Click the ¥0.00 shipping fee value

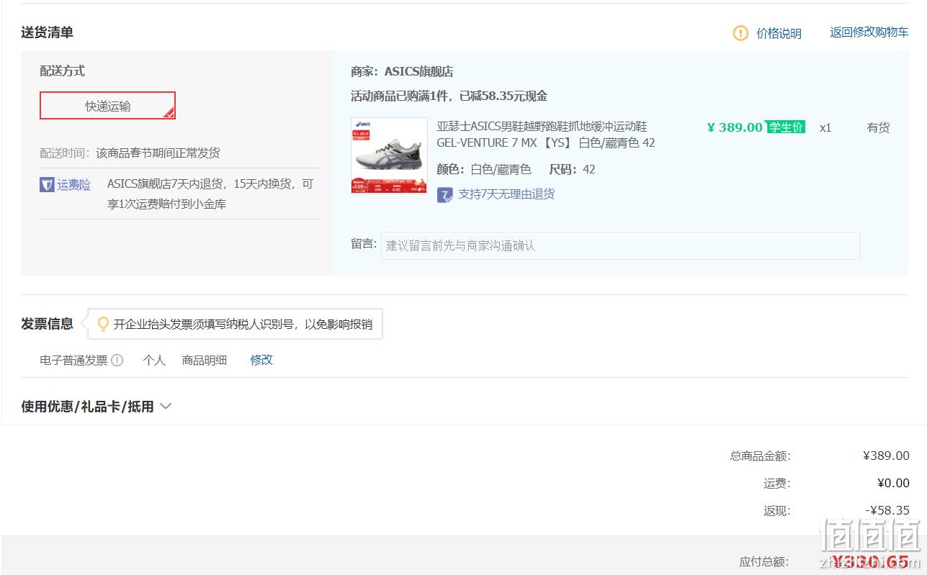click(893, 484)
